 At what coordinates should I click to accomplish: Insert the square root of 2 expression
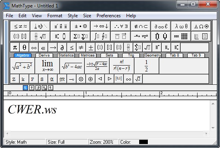click(x=138, y=79)
